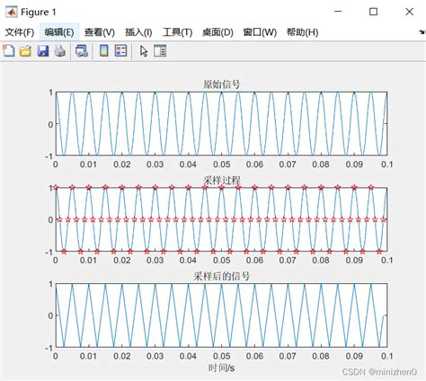Screen dimensions: 426x381
Task: Click the Figure 1 window title text
Action: [x=39, y=12]
